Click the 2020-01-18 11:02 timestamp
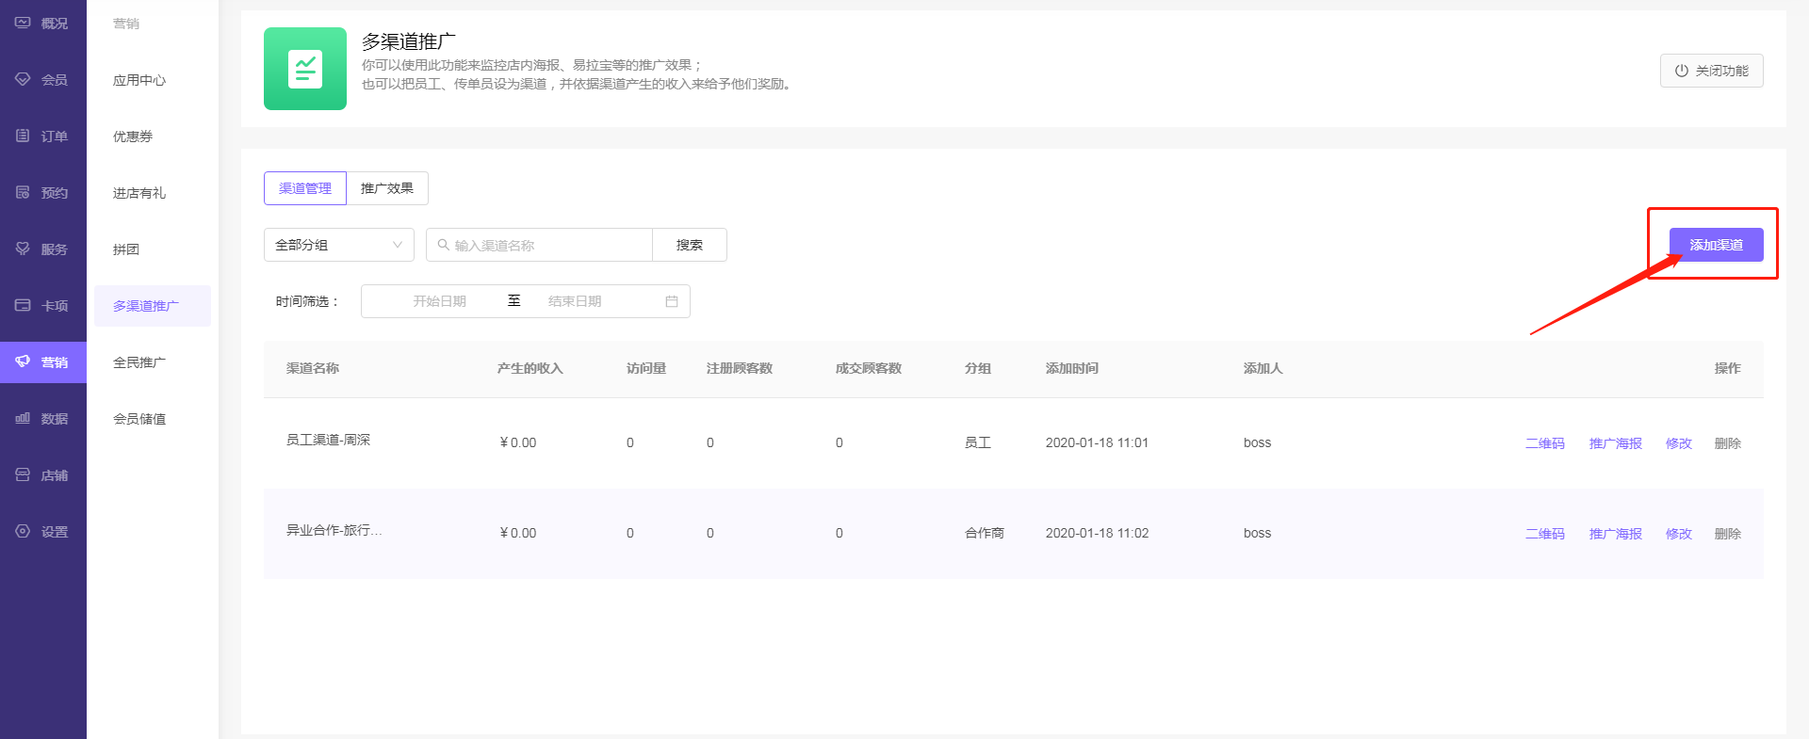The image size is (1809, 739). (1097, 533)
